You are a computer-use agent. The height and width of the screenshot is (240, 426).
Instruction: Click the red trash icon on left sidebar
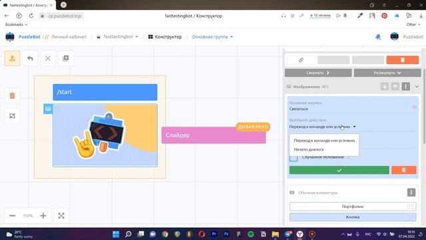[x=12, y=96]
